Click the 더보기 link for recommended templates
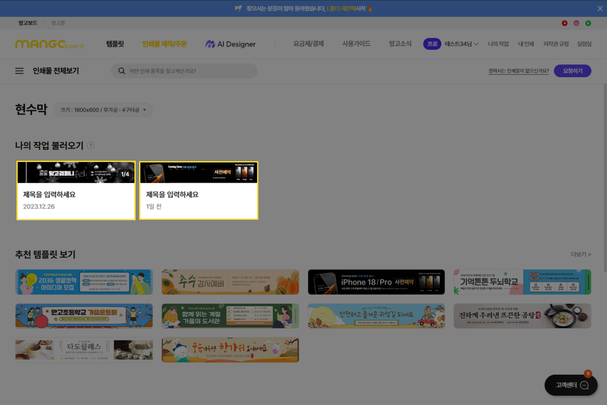The height and width of the screenshot is (405, 607). [581, 254]
